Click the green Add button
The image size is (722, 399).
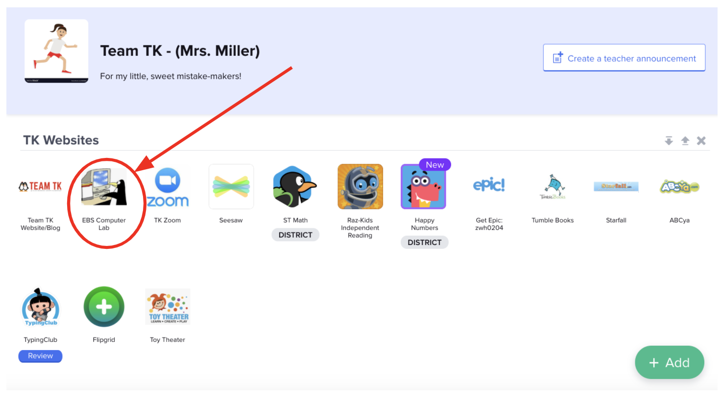pos(670,362)
